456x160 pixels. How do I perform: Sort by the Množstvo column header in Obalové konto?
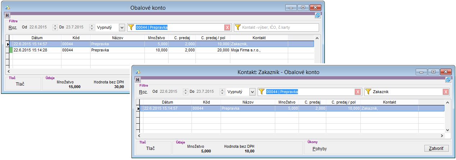click(156, 38)
